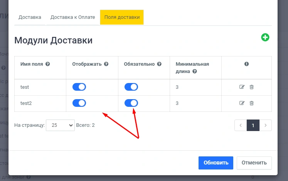288x181 pixels.
Task: Disable Обязательно switch for test2
Action: (x=131, y=103)
